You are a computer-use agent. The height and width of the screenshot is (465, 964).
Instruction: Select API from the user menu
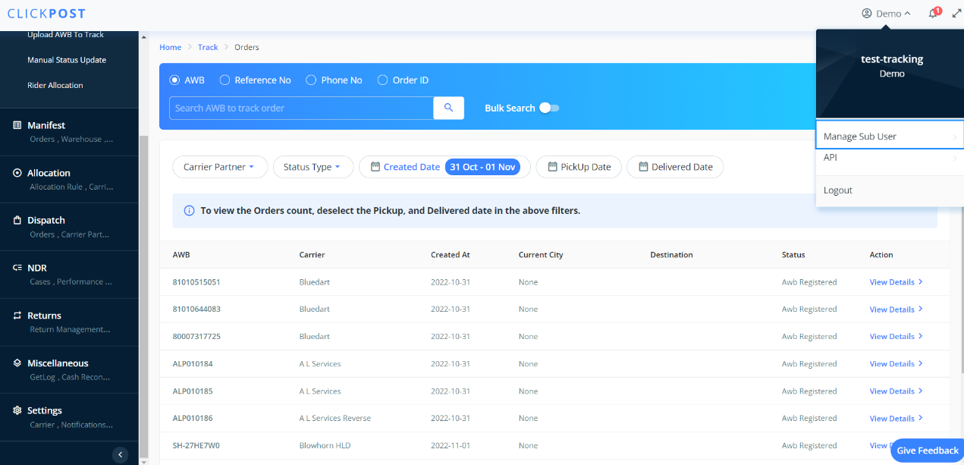coord(831,157)
